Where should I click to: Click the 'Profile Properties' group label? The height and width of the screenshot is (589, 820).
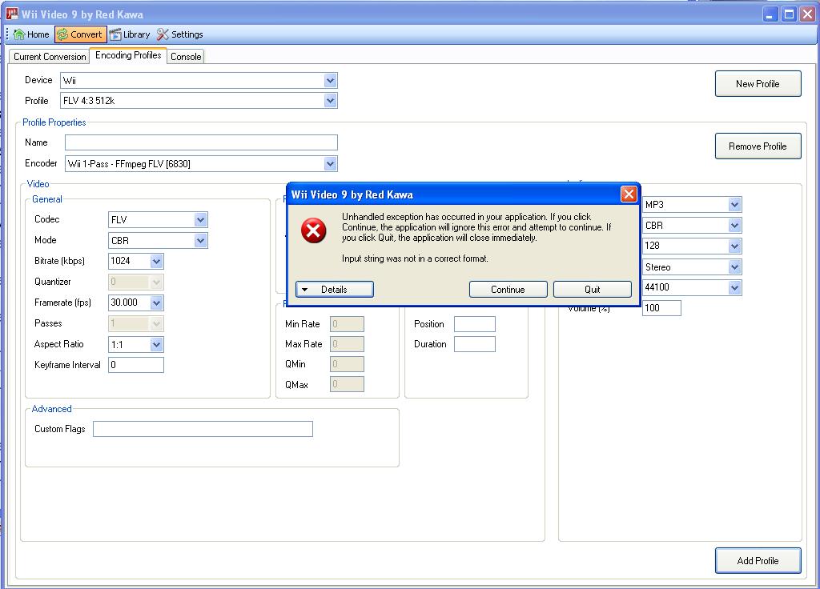click(54, 122)
